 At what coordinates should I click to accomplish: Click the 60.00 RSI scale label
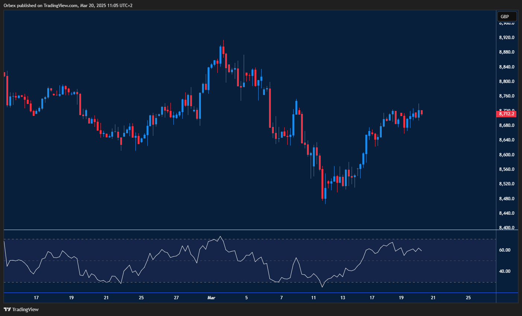[x=505, y=250]
